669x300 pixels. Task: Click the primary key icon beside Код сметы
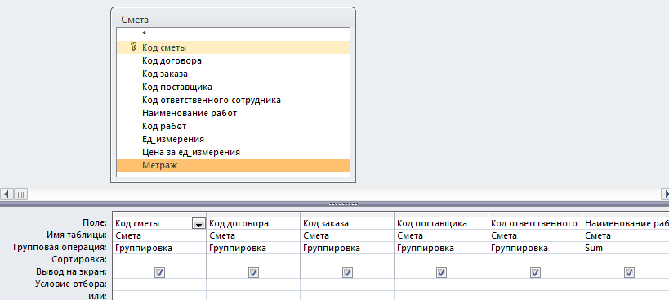click(133, 47)
